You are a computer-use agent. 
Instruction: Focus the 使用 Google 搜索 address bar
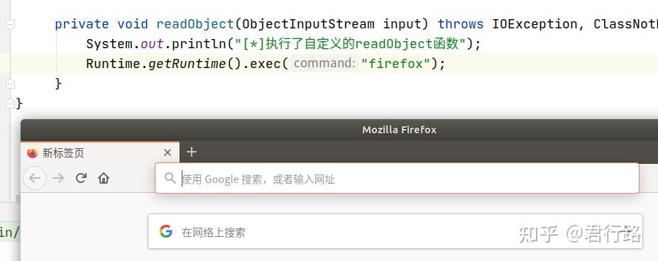[x=397, y=178]
